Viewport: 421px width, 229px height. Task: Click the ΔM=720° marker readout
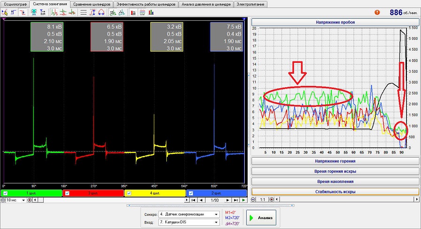point(232,223)
